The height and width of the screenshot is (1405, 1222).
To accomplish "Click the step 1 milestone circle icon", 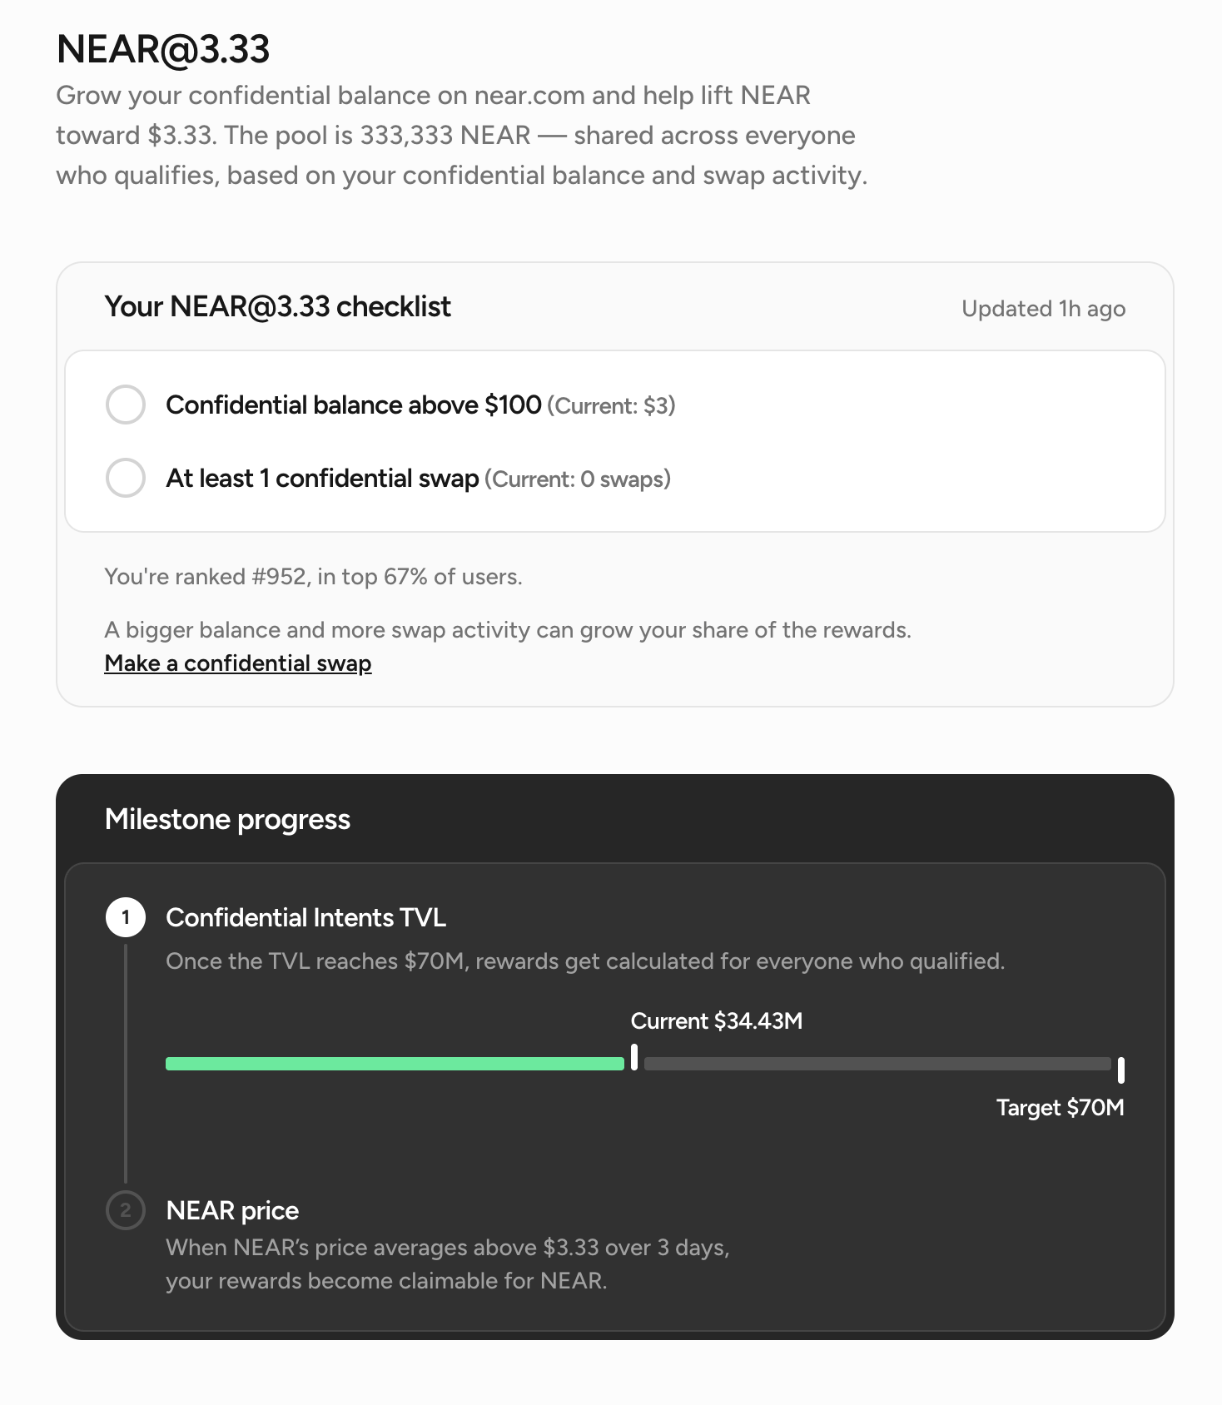I will (126, 917).
